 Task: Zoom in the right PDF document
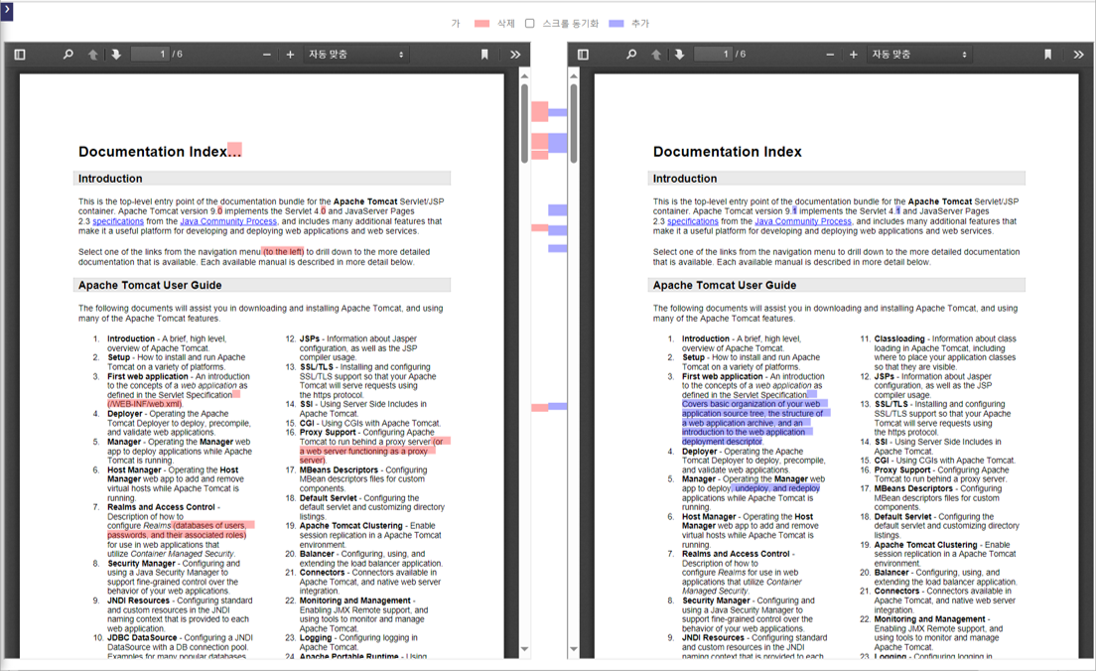point(854,55)
